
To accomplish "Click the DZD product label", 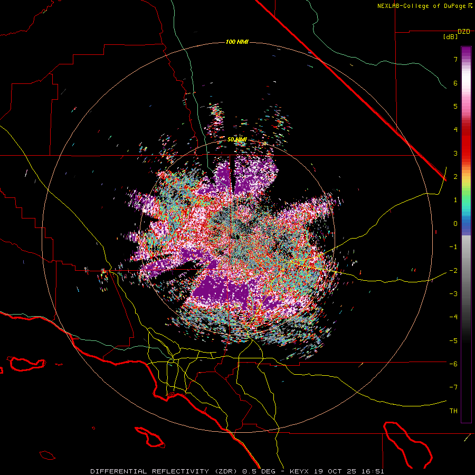I will (x=464, y=32).
